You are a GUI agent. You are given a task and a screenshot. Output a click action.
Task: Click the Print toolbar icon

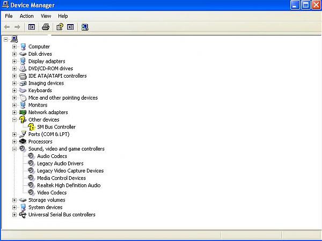tap(46, 27)
